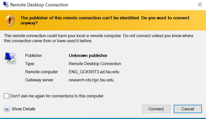The height and width of the screenshot is (119, 206).
Task: Click the "Remote Desktop Connection" type value
Action: point(95,64)
